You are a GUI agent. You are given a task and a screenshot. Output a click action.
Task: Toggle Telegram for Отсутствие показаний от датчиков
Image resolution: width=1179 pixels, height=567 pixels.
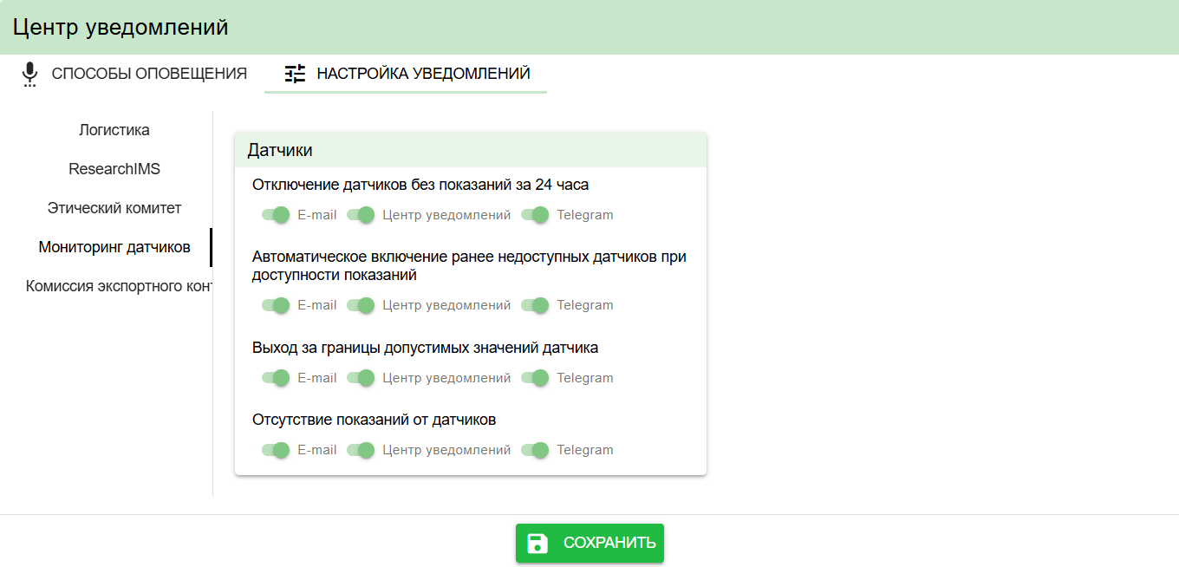click(535, 450)
